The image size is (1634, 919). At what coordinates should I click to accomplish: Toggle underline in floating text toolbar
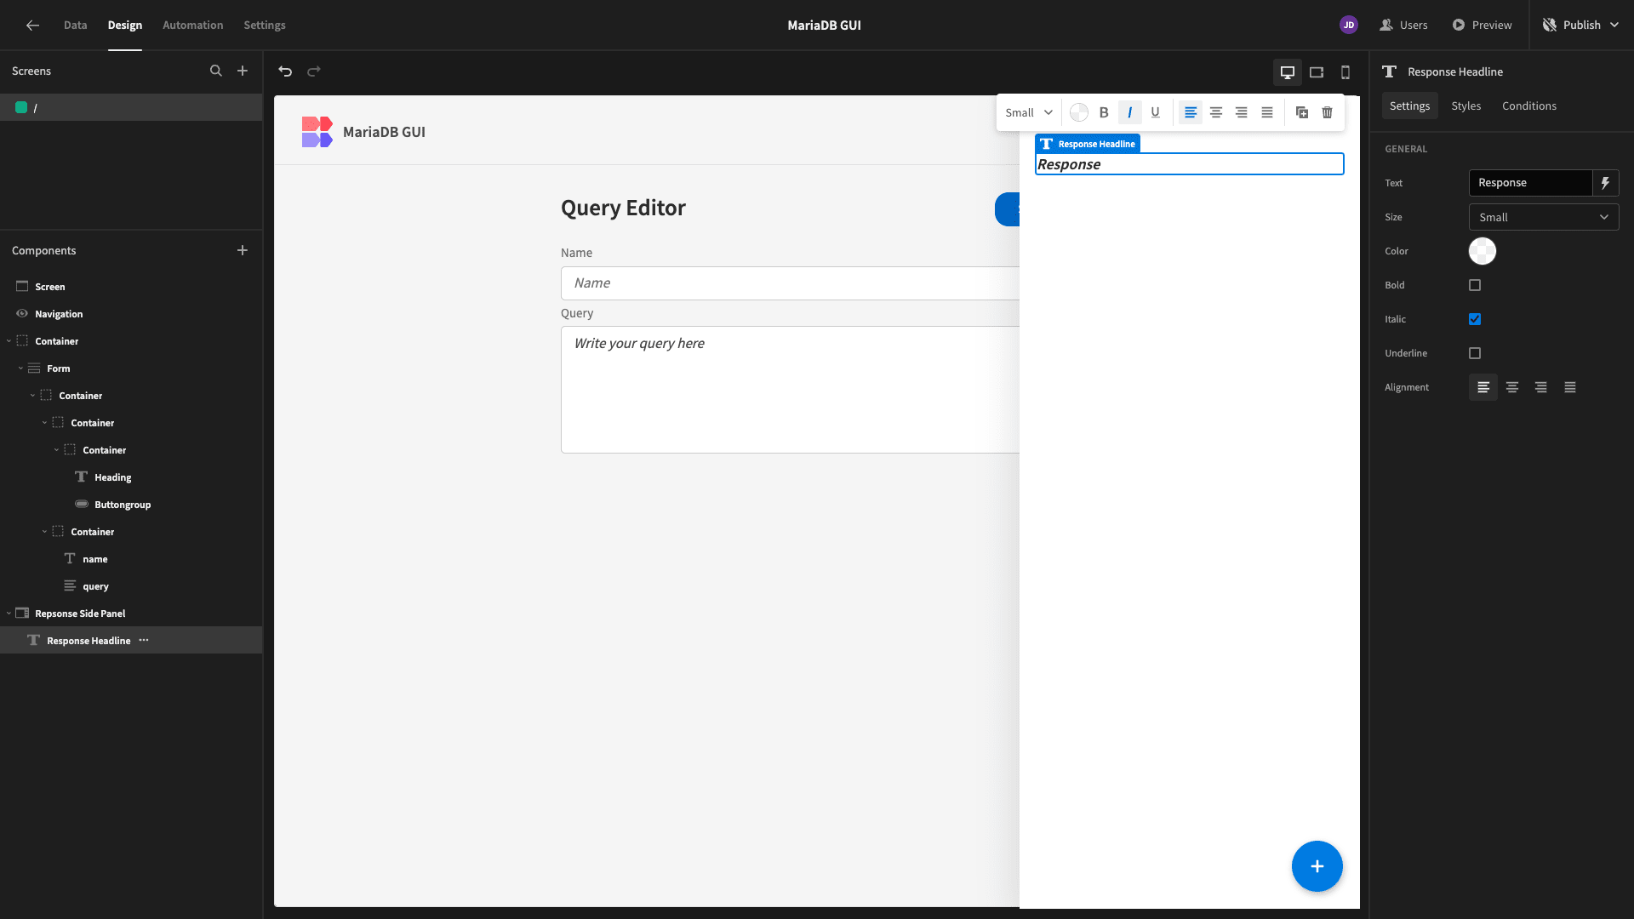pos(1155,112)
